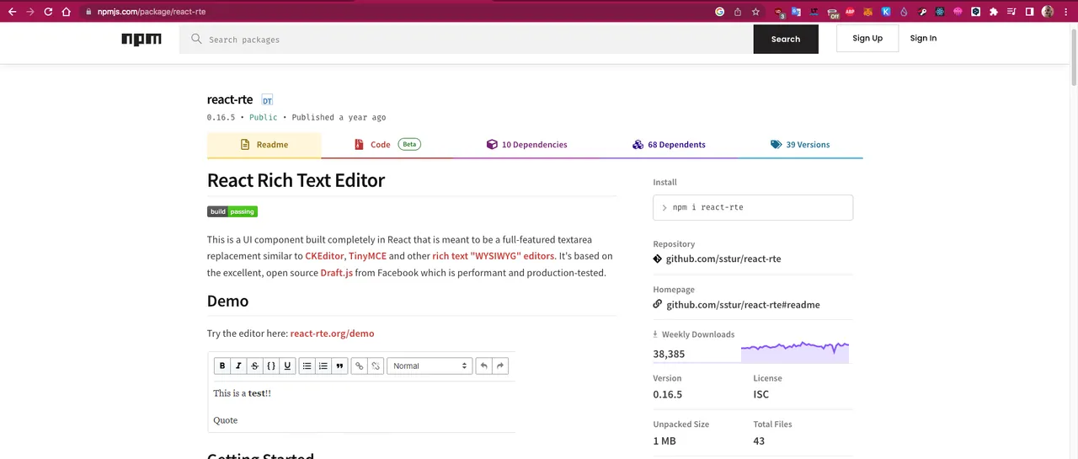Click the undo arrow in the editor
Image resolution: width=1078 pixels, height=459 pixels.
point(483,366)
